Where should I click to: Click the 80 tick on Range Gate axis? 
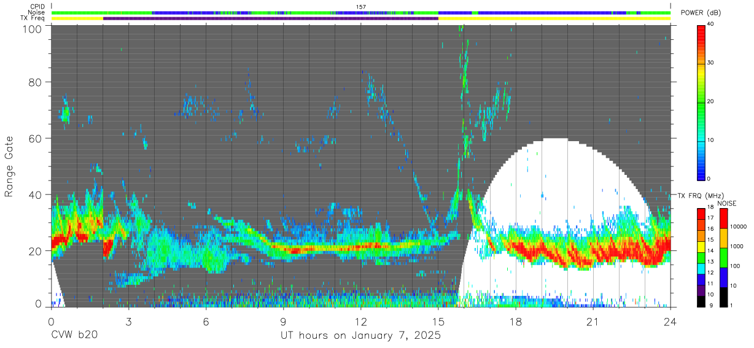(36, 82)
